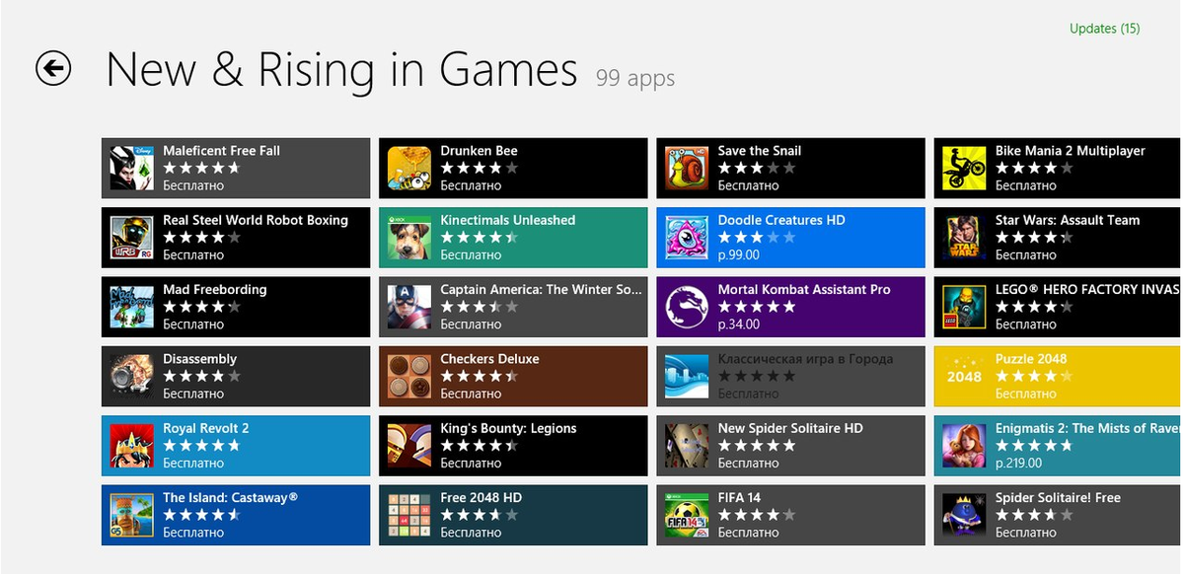Screen dimensions: 1184x574
Task: Go back with the arrow button
Action: click(x=53, y=68)
